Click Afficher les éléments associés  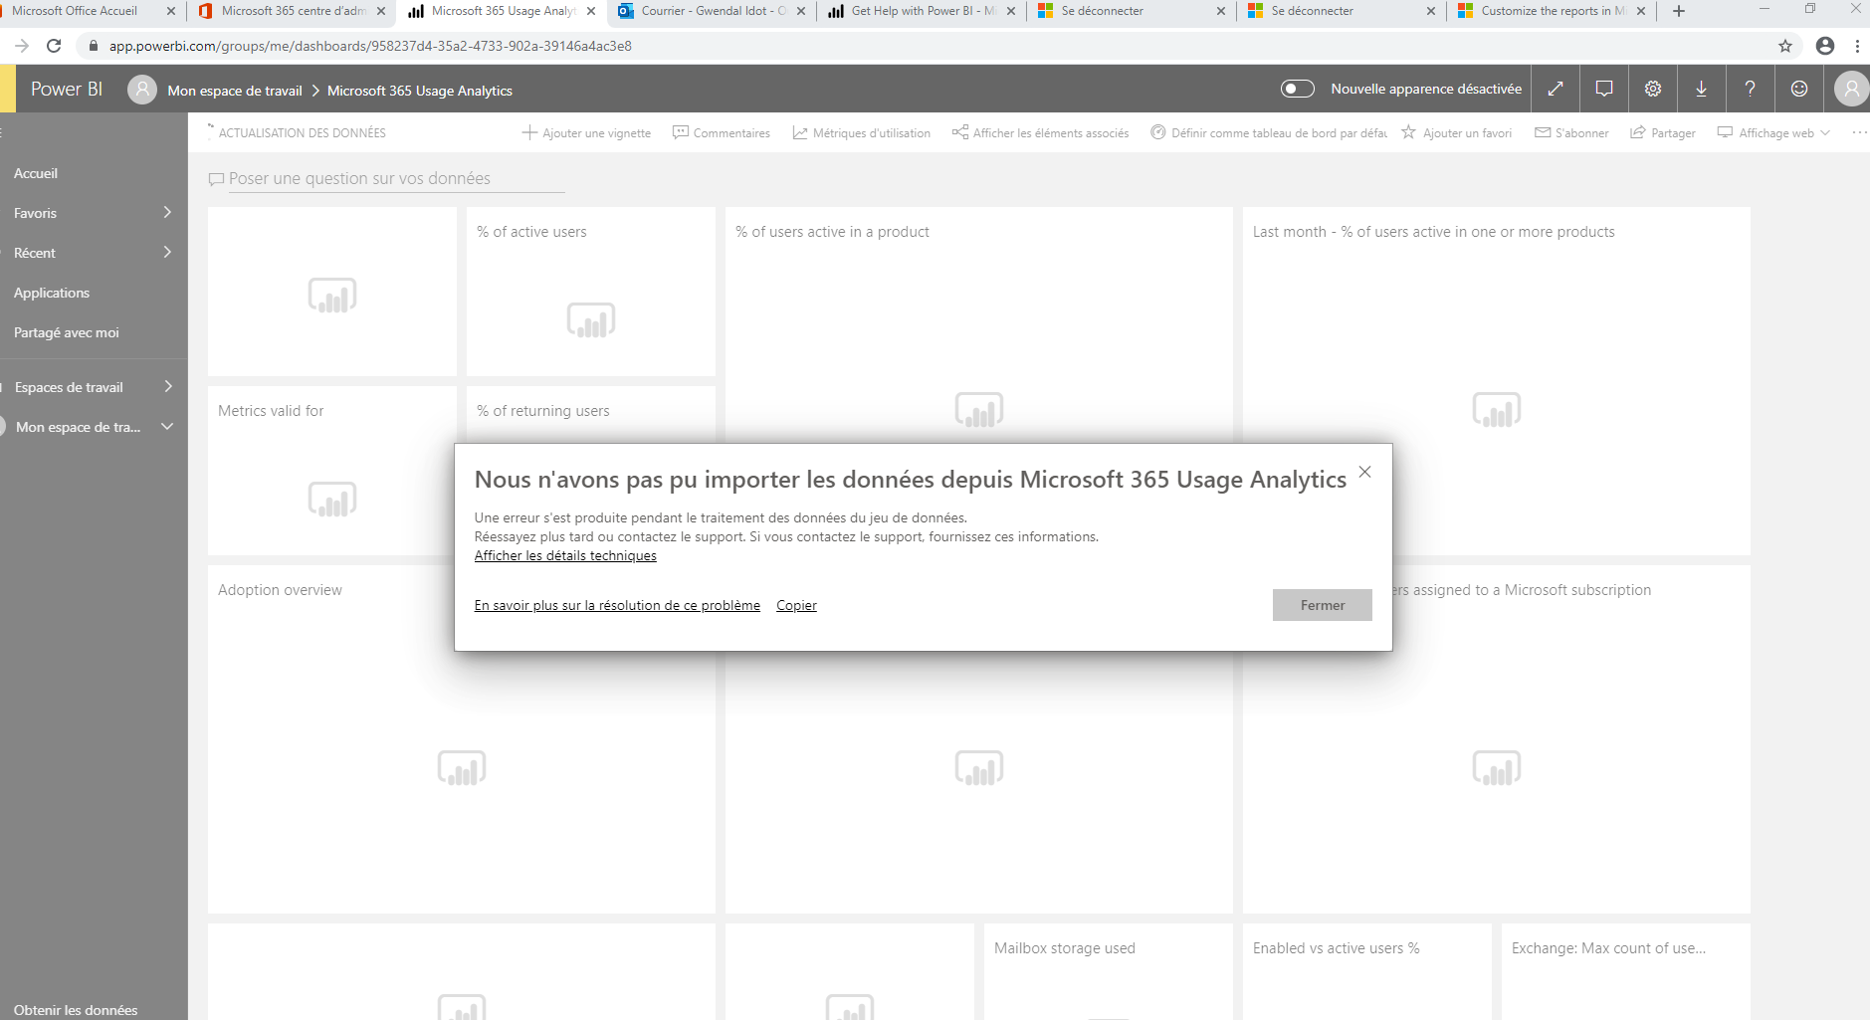point(1041,132)
